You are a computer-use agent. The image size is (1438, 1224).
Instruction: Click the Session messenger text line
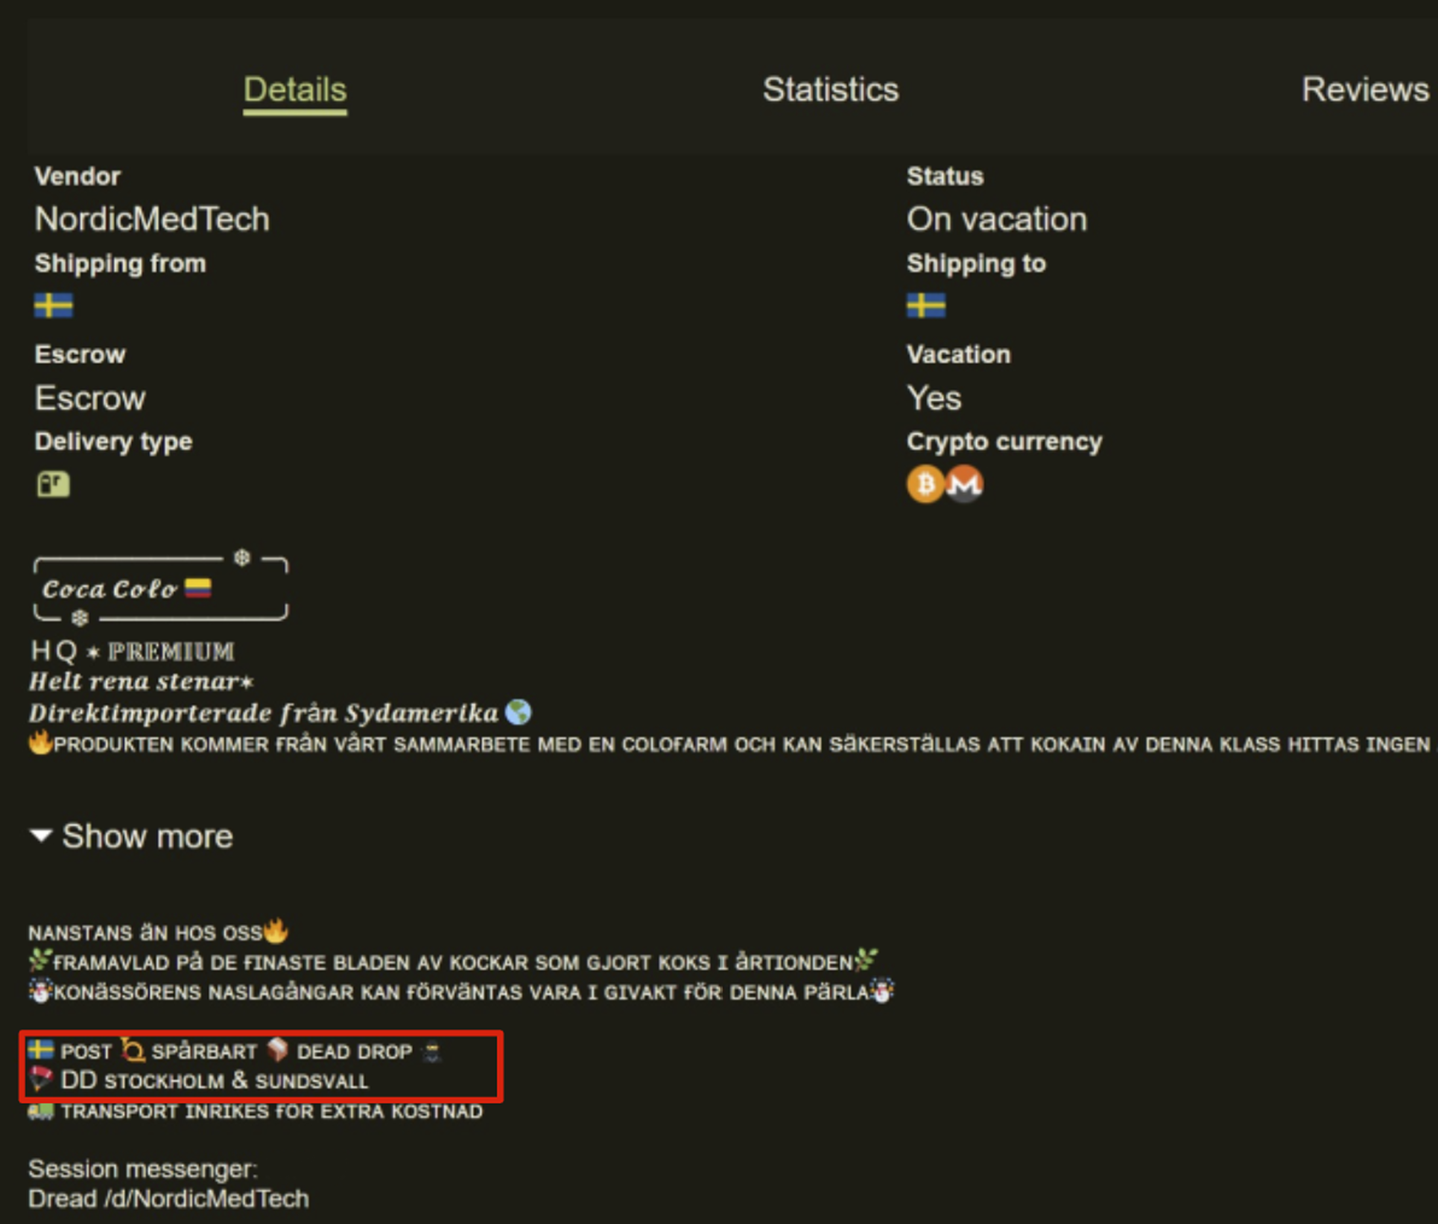pyautogui.click(x=143, y=1169)
